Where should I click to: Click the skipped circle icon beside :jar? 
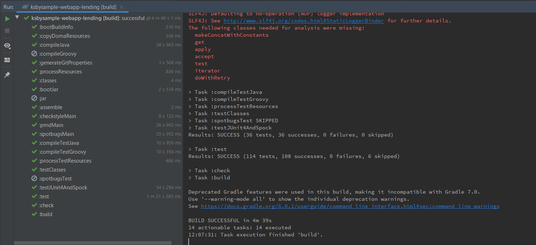[x=34, y=98]
